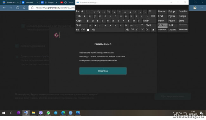Tap the Windows logo key on the keyboard

[88, 30]
